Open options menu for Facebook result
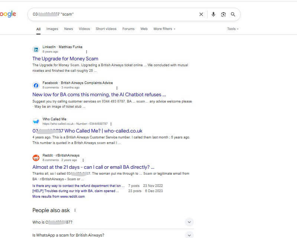This screenshot has width=297, height=238. pos(117,88)
